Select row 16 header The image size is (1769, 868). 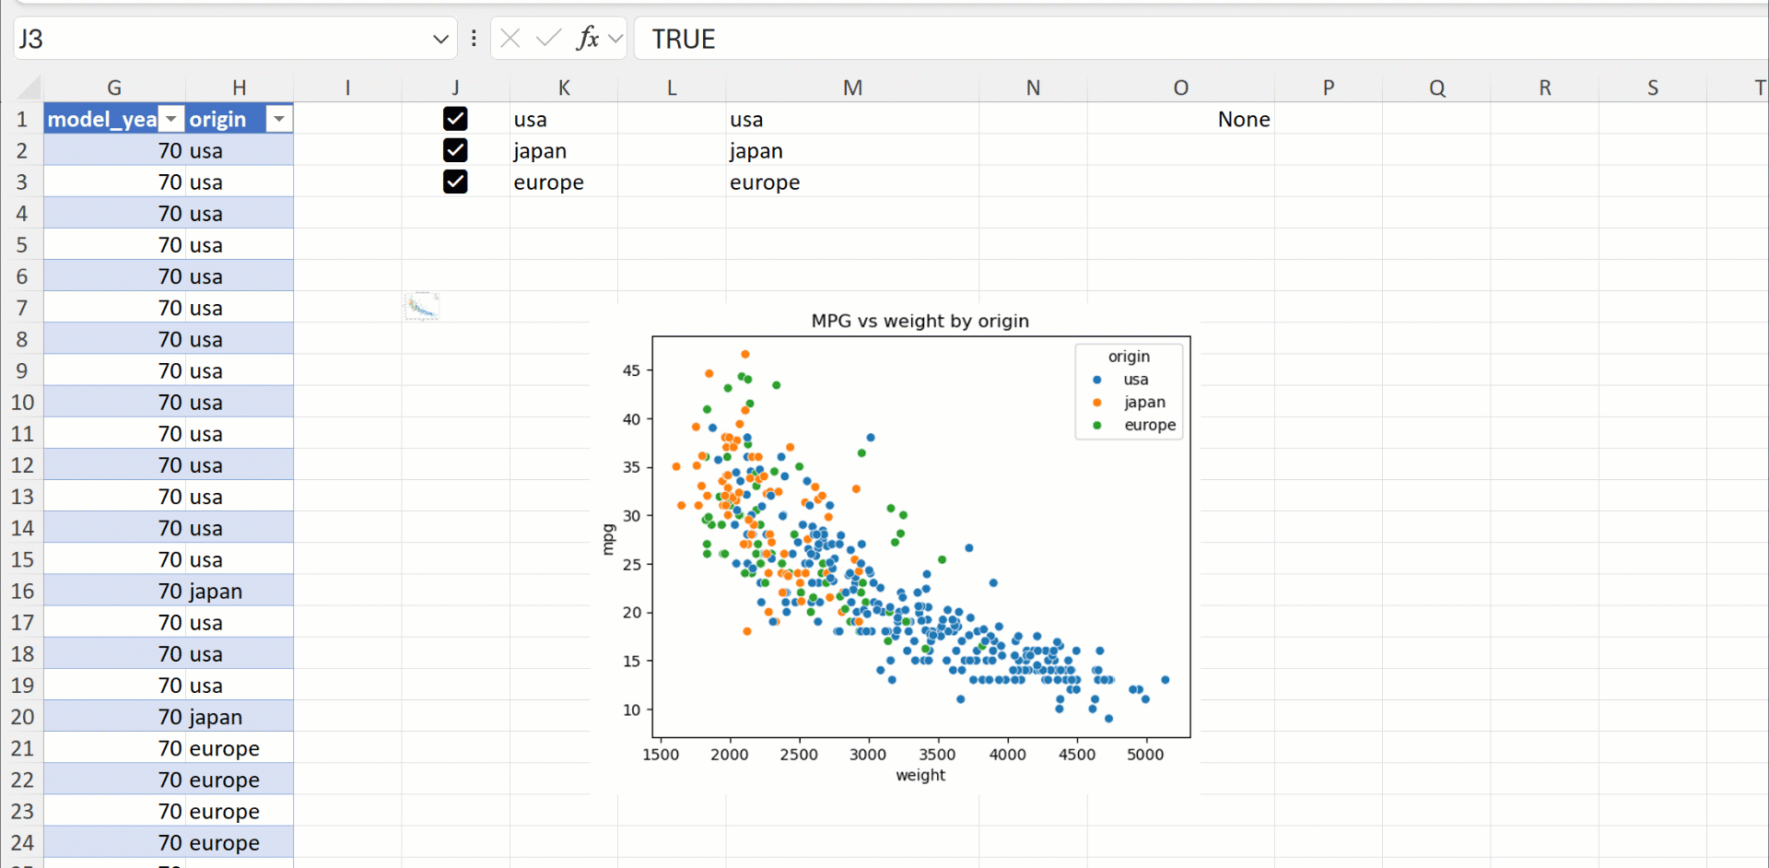coord(22,591)
